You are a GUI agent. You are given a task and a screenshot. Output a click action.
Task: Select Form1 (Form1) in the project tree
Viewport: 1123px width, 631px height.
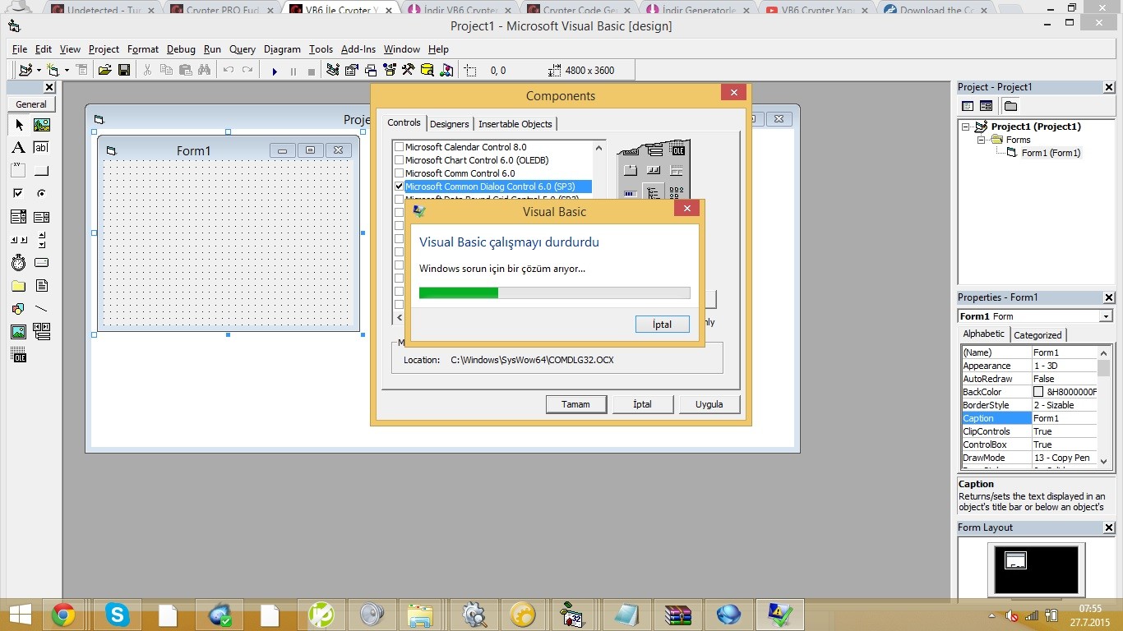click(x=1051, y=153)
